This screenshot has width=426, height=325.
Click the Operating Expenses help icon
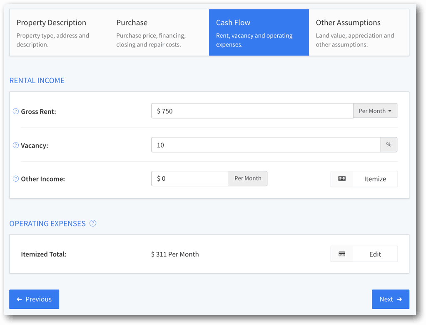(x=93, y=223)
